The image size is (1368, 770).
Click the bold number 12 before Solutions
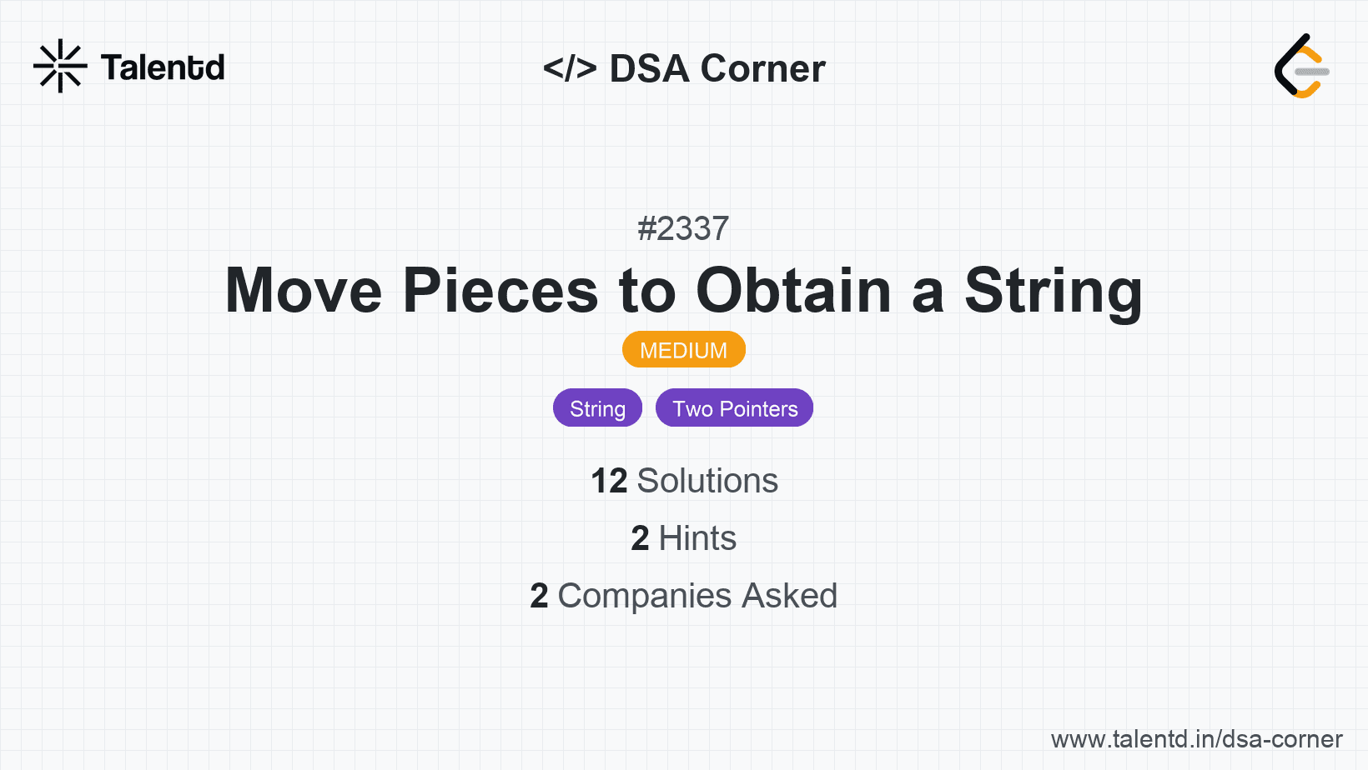[609, 481]
